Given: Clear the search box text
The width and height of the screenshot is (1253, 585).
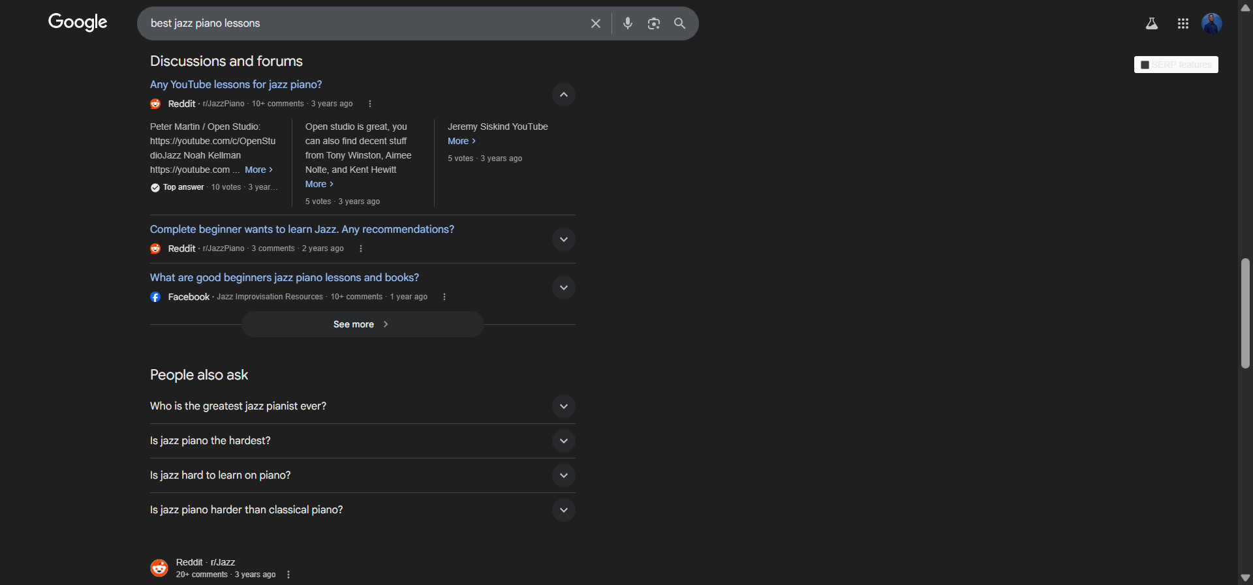Looking at the screenshot, I should click(595, 23).
